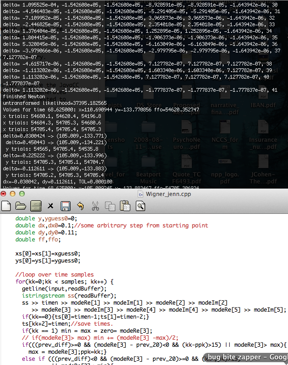Screen dimensions: 288x365
Task: Open a file with the folder icon
Action: (x=21, y=205)
